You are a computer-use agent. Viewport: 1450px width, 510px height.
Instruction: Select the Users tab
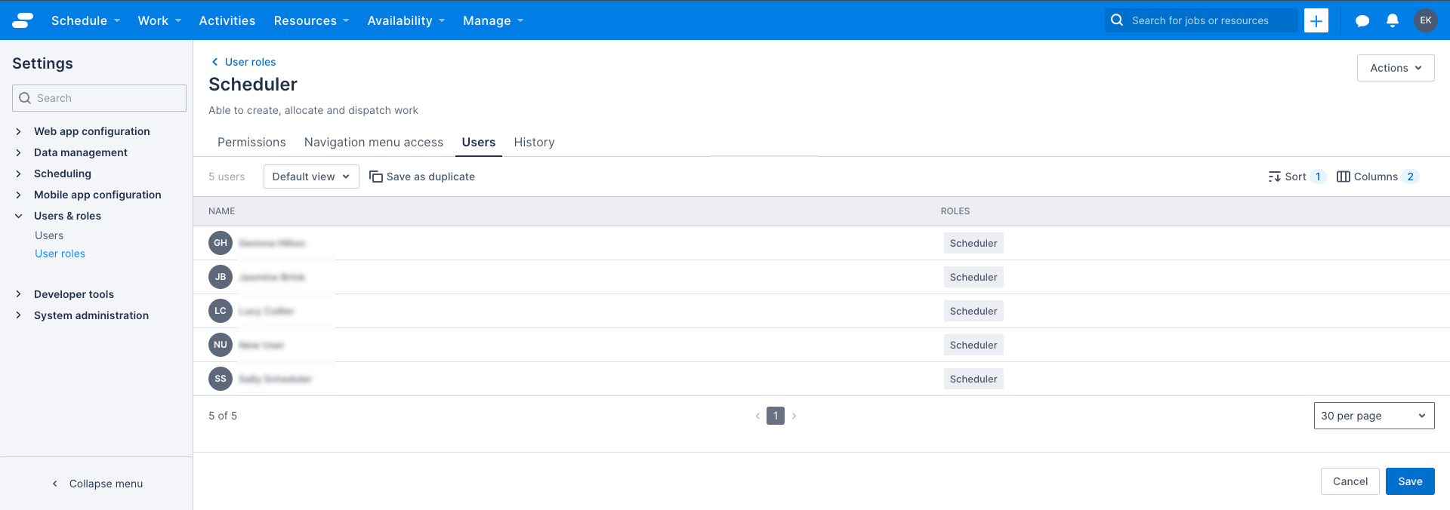[479, 142]
